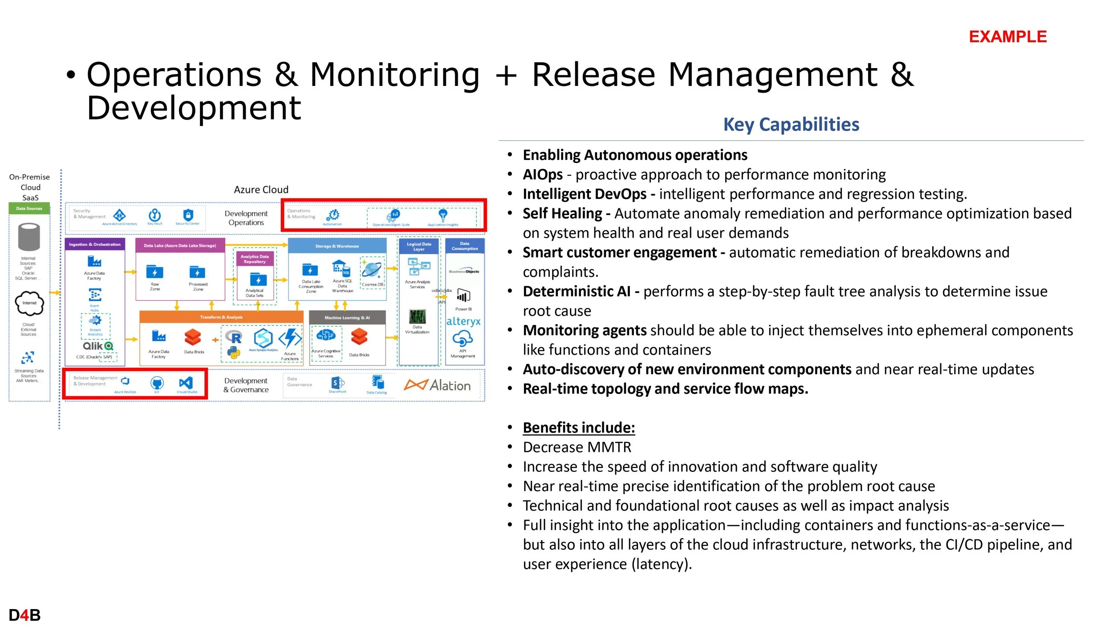Click the SharePoint icon
The image size is (1113, 626).
(337, 382)
